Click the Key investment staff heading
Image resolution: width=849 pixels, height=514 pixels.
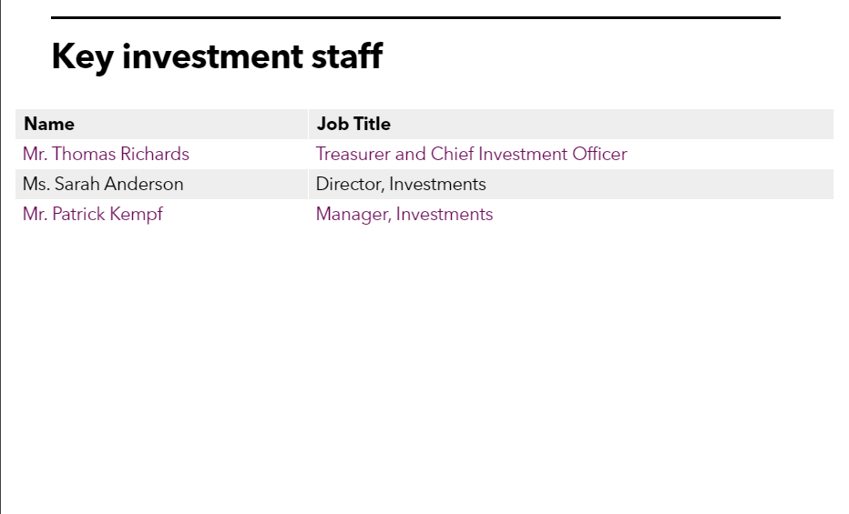(x=217, y=56)
